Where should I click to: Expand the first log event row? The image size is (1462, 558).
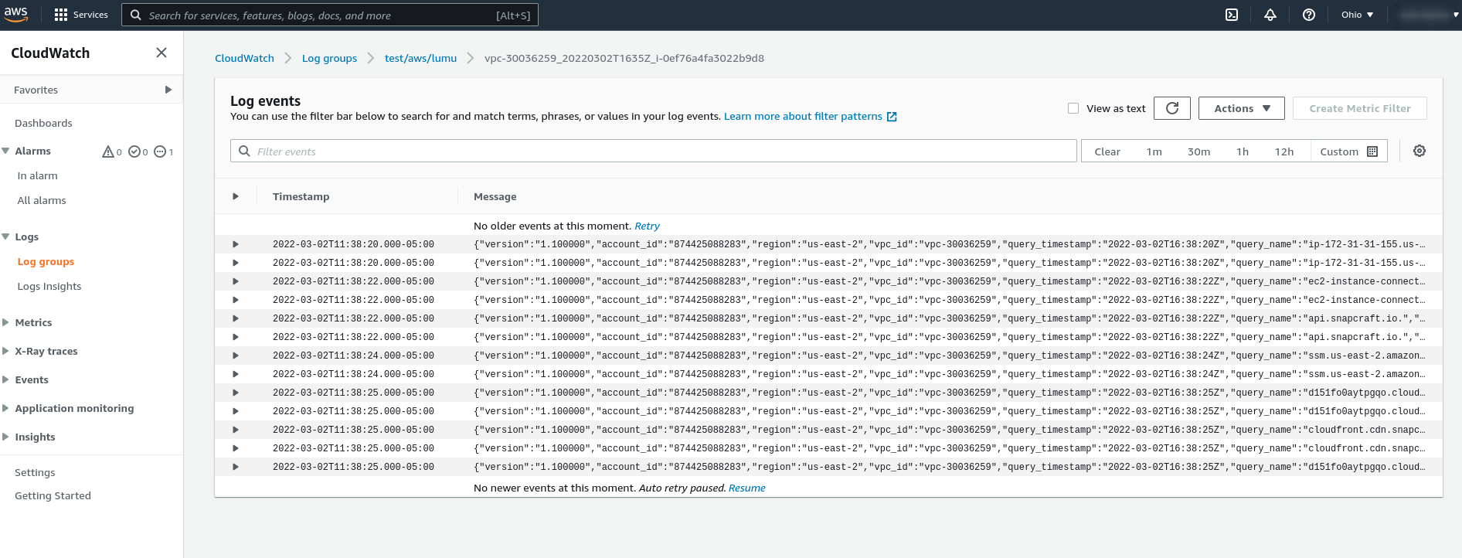pyautogui.click(x=236, y=244)
